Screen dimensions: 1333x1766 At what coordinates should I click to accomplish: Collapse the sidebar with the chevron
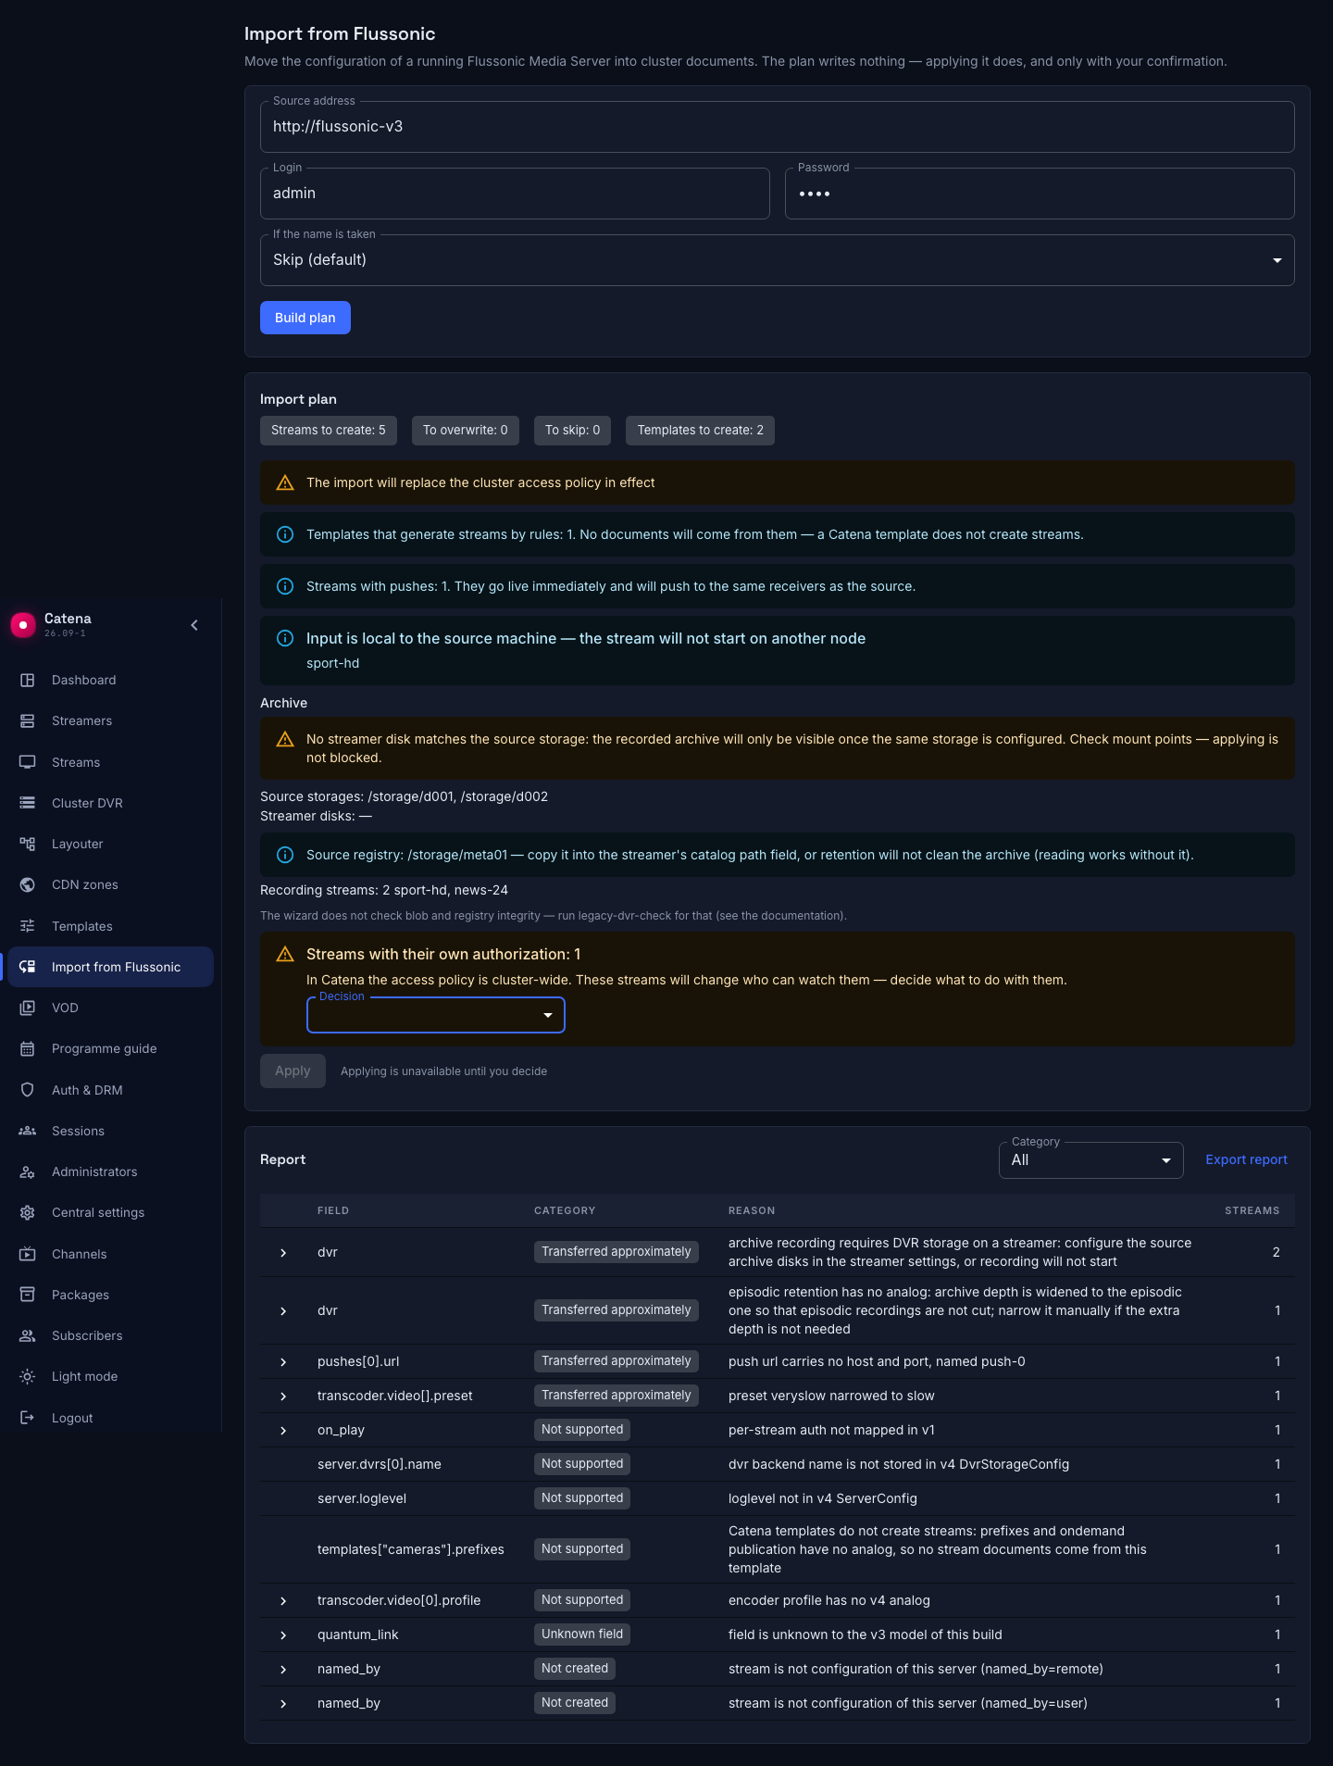point(194,625)
